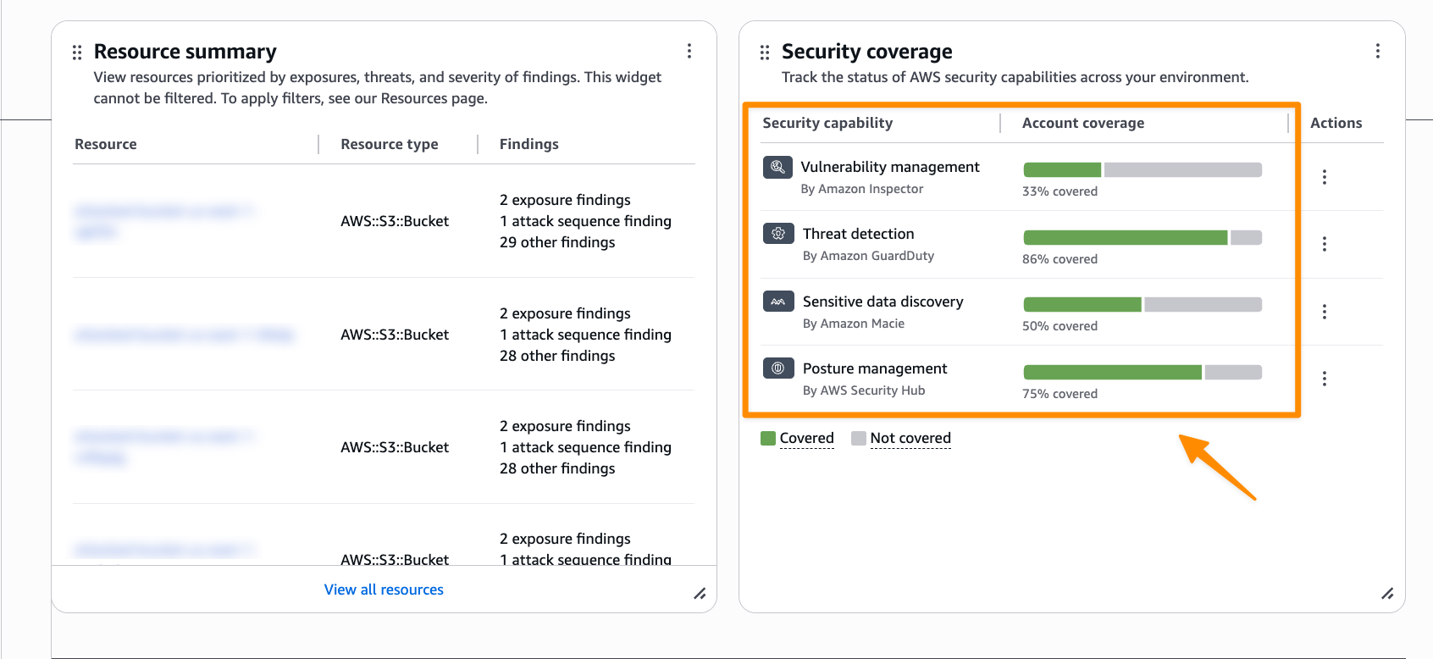Click the Sensitive data discovery Macie icon
The height and width of the screenshot is (659, 1433).
(778, 302)
